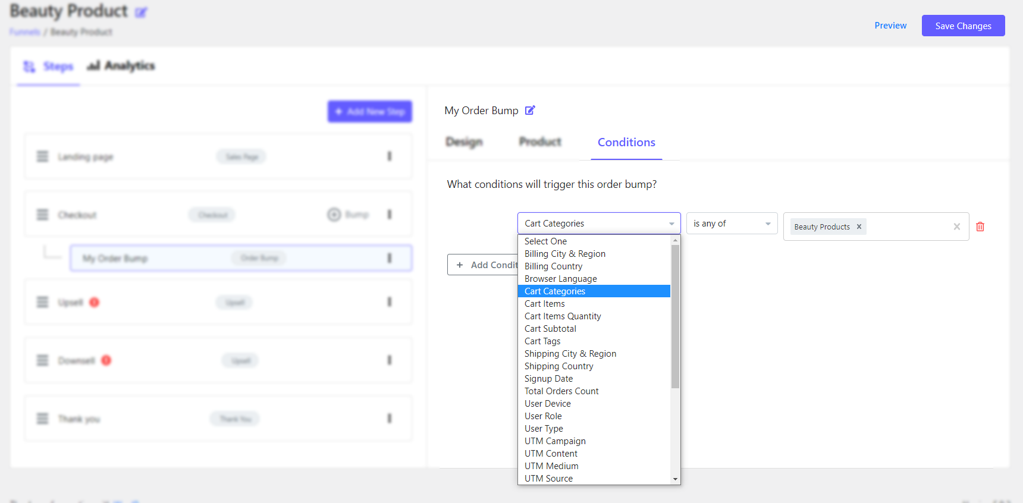Choose UTM Campaign option
Screen dimensions: 1023x503
click(x=594, y=441)
